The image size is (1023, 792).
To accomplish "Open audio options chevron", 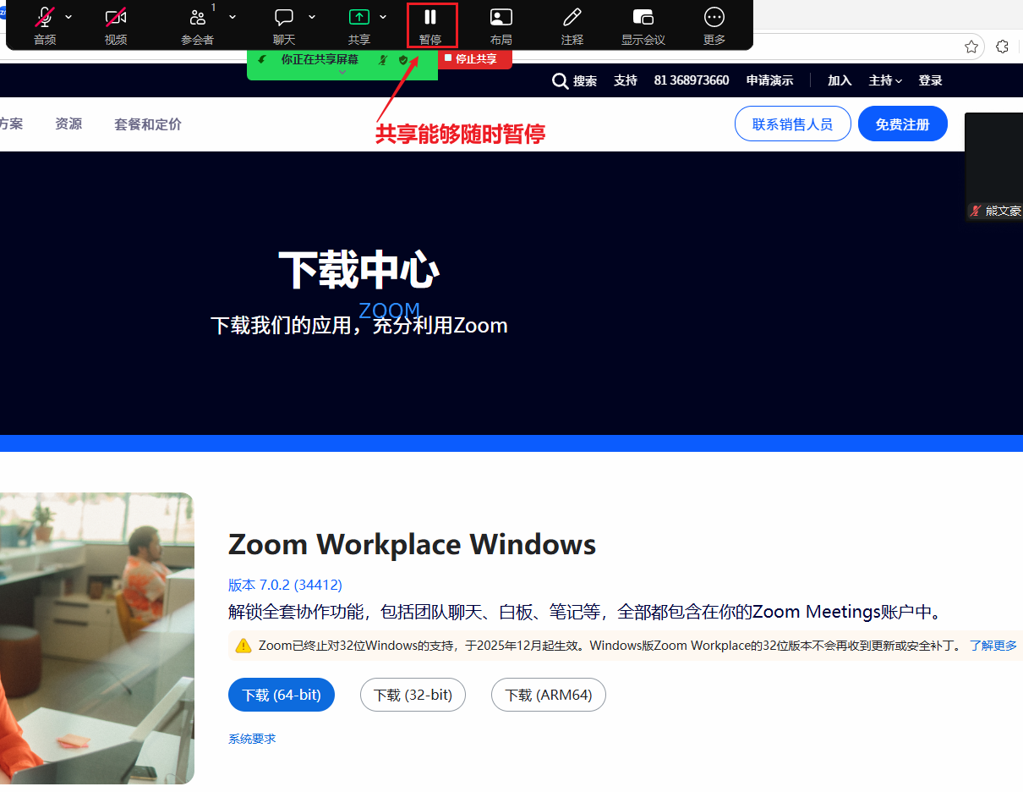I will click(68, 17).
